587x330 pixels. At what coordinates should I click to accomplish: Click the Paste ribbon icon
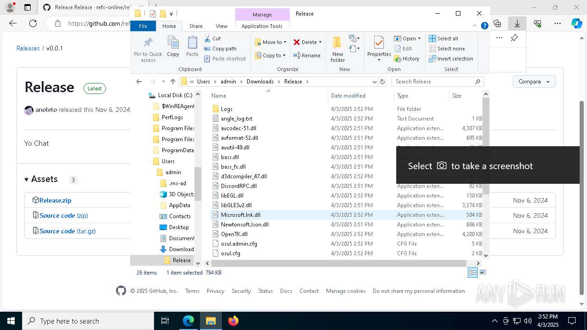click(192, 46)
